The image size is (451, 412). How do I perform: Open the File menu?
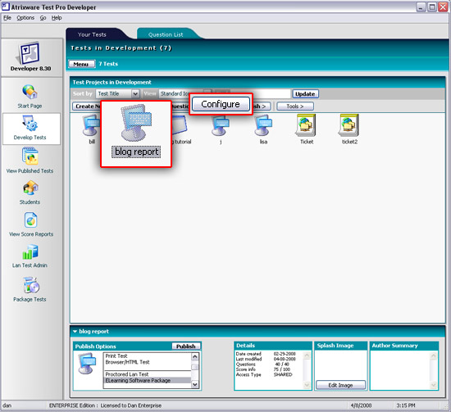pos(7,18)
